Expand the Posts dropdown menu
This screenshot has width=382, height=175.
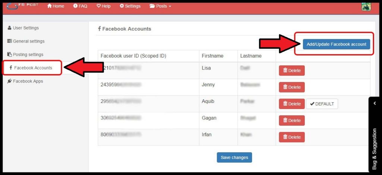pyautogui.click(x=160, y=6)
